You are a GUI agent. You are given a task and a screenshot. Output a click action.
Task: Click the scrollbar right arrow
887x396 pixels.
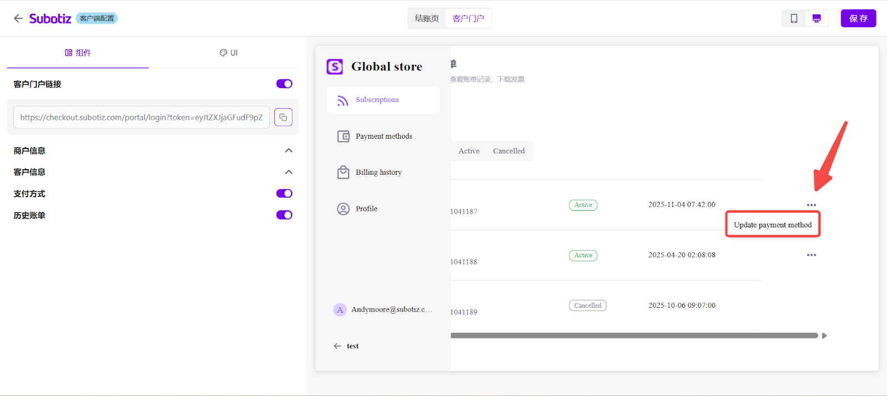pos(824,336)
